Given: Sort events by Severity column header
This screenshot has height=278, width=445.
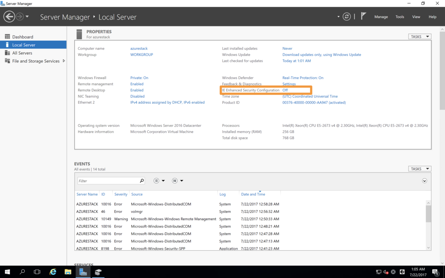Looking at the screenshot, I should 121,194.
